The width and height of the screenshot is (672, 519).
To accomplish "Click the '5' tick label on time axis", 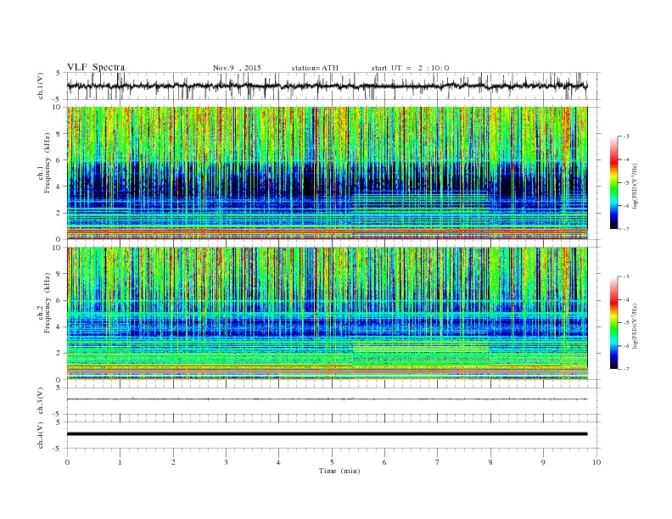I will (332, 462).
